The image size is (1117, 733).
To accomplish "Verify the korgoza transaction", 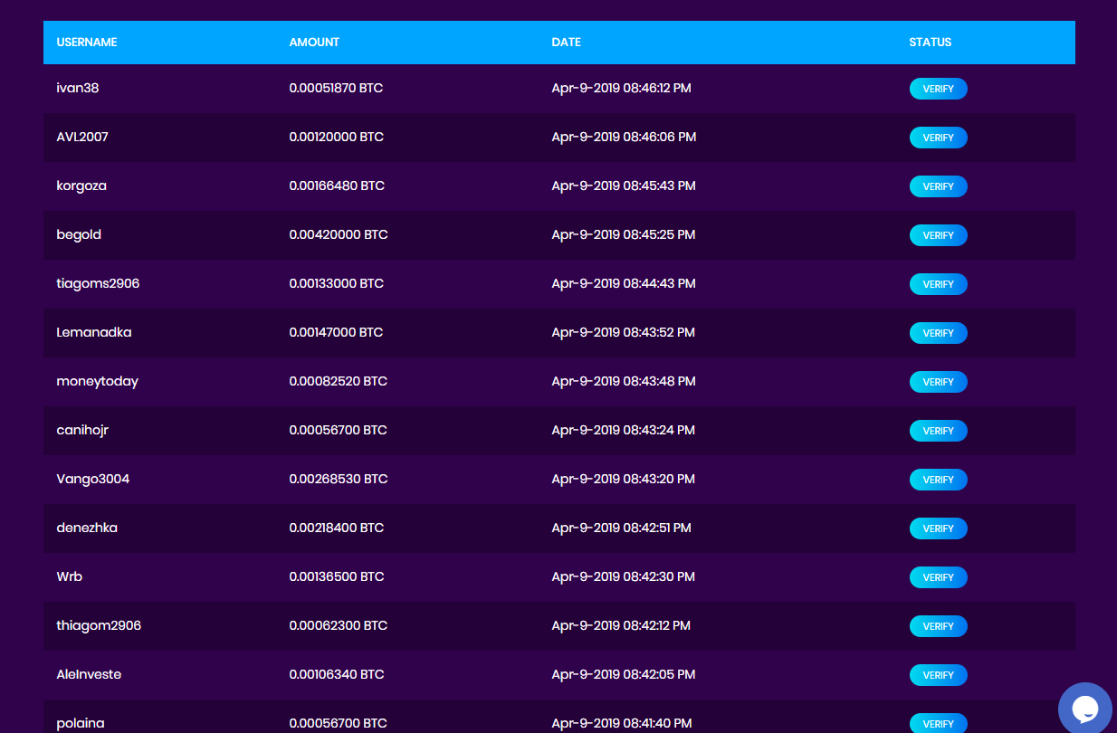I will coord(938,186).
